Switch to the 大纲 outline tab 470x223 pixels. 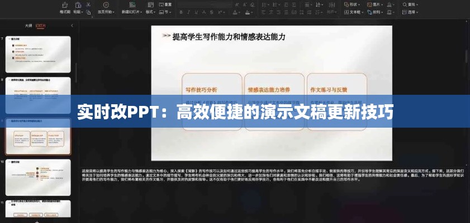(28, 26)
